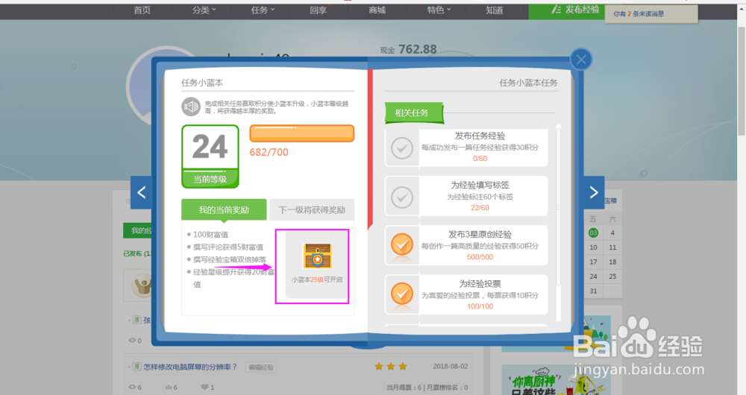Click the 0/60 progress count

[x=480, y=159]
